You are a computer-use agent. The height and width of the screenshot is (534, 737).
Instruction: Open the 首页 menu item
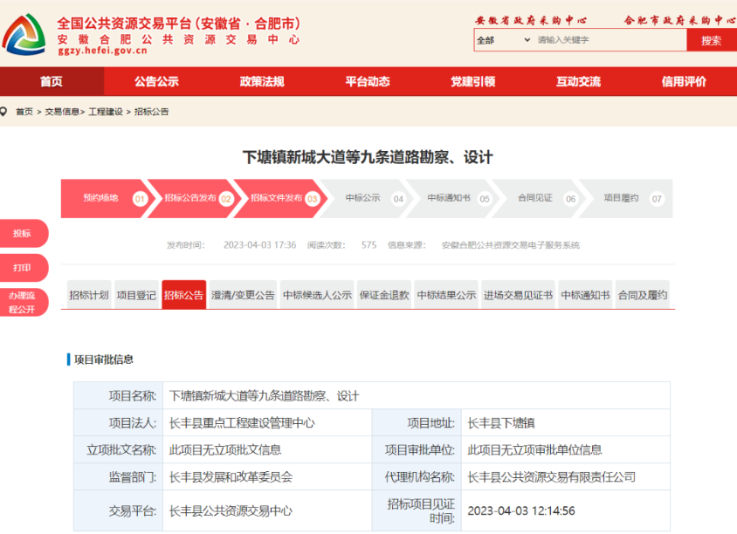click(52, 81)
